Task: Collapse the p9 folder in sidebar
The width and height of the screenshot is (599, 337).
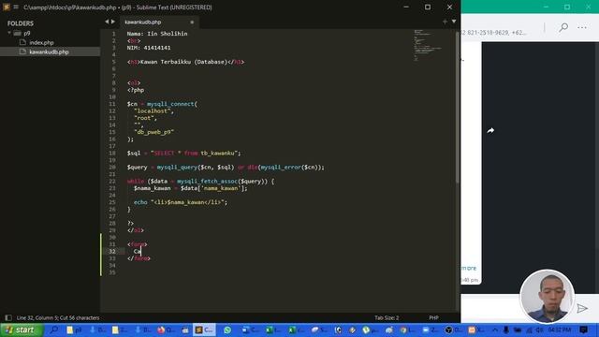Action: coord(9,34)
